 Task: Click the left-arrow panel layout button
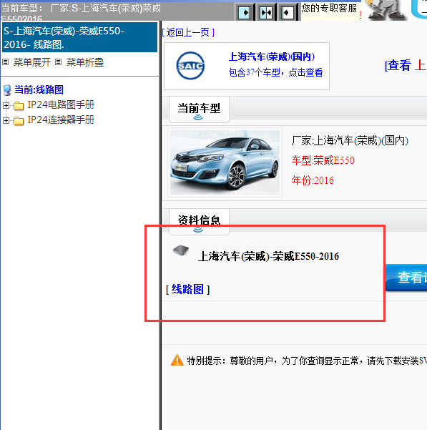tap(288, 12)
